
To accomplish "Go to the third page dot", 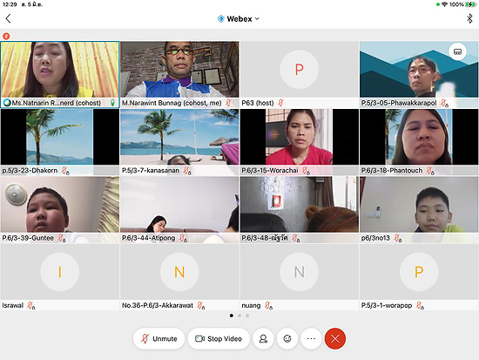I will pos(247,316).
